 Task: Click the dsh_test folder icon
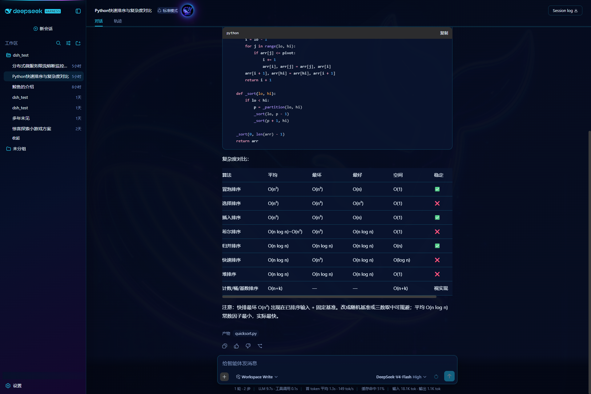coord(9,55)
